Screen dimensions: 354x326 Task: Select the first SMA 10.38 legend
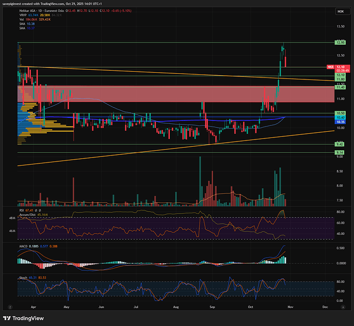click(23, 24)
